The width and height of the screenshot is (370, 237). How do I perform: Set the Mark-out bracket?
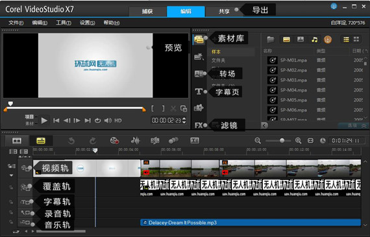click(x=163, y=108)
